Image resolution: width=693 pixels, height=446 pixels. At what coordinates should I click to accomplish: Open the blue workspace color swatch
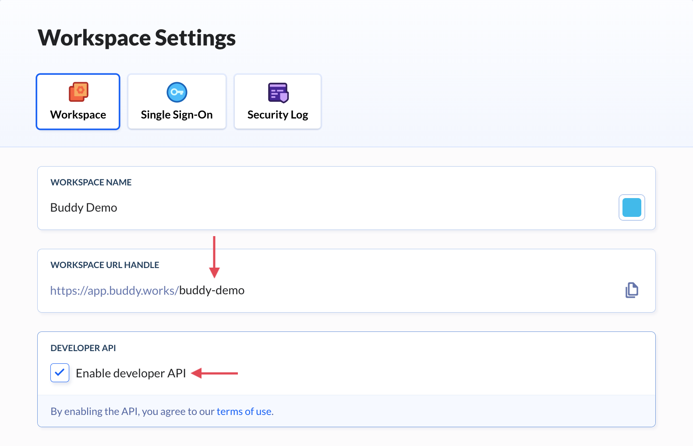pos(632,207)
